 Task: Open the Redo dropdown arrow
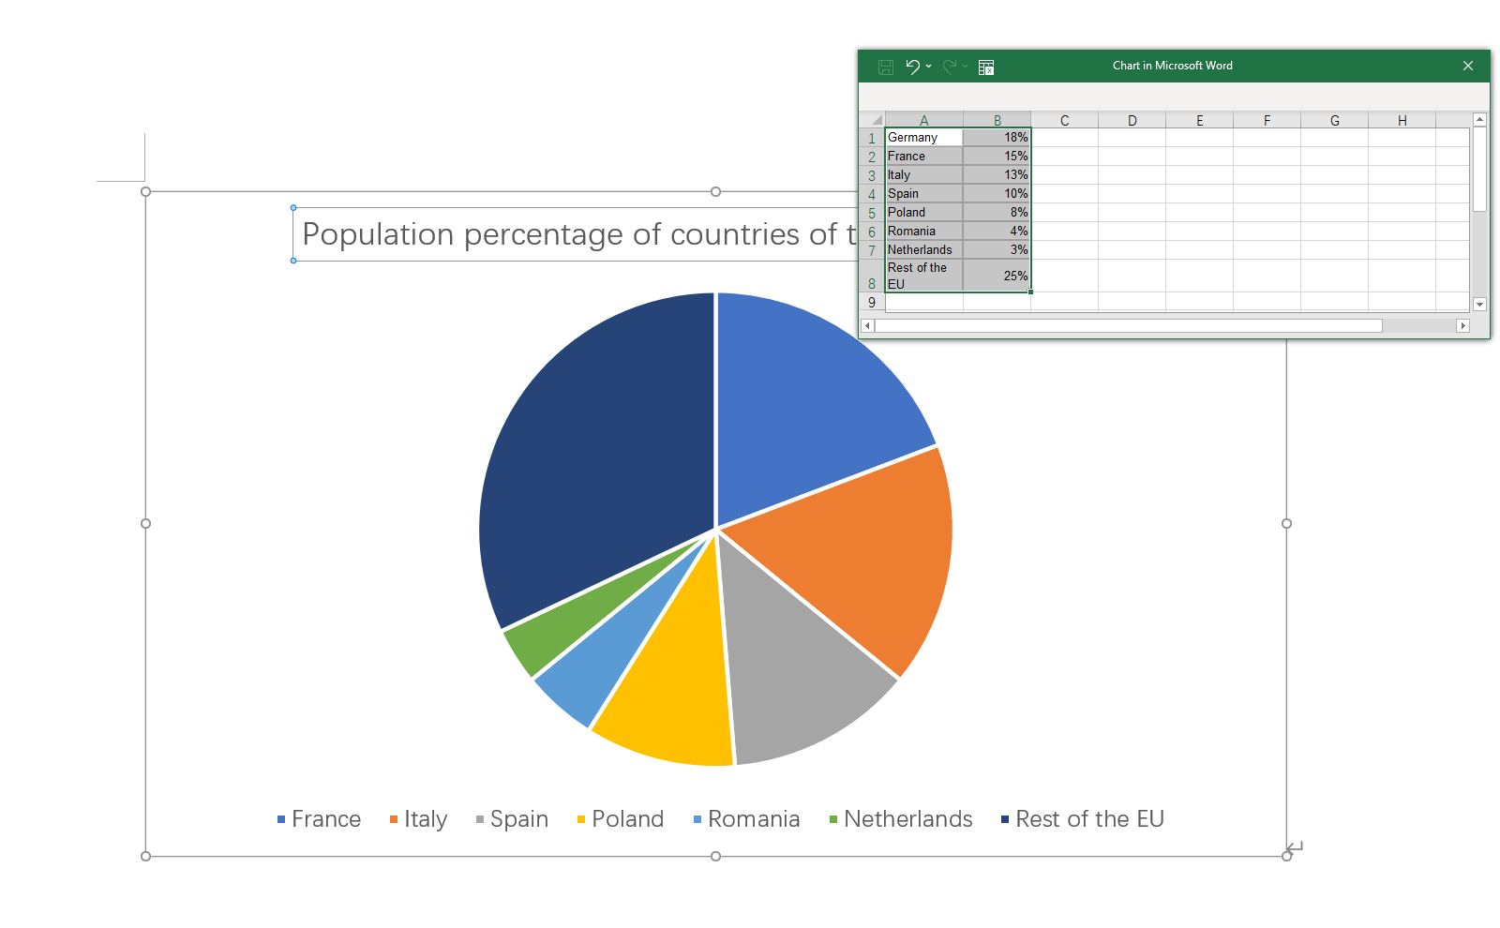[965, 67]
